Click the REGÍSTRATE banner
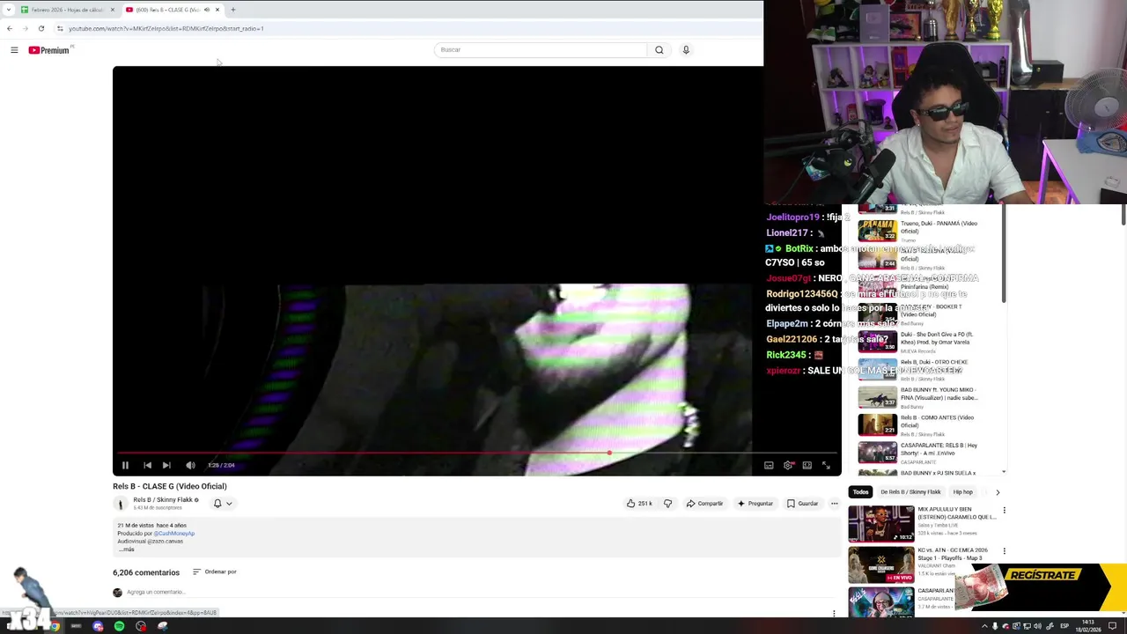1127x634 pixels. [x=1044, y=575]
